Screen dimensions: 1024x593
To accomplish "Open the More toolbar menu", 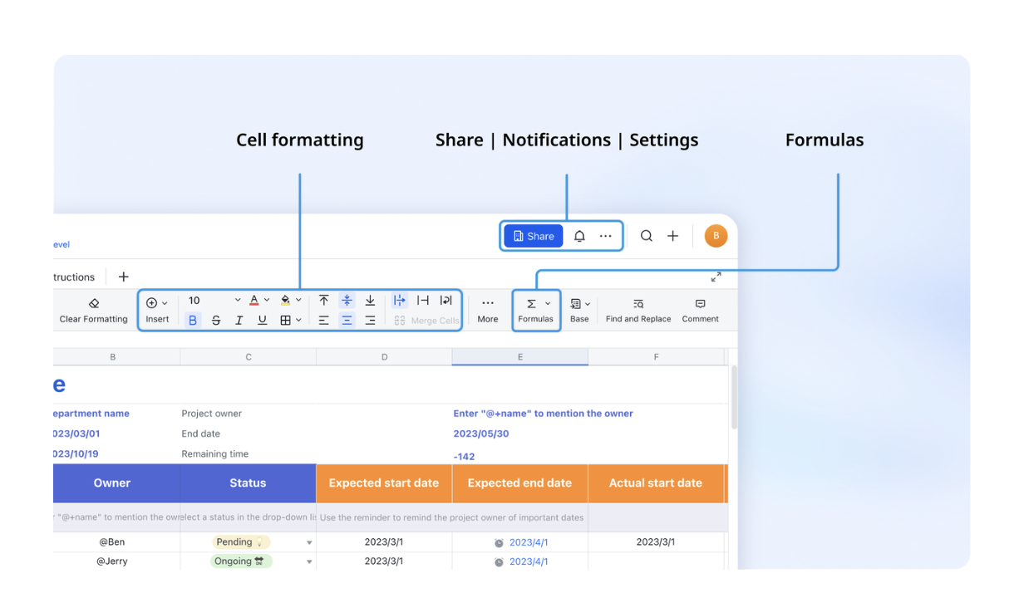I will [488, 310].
